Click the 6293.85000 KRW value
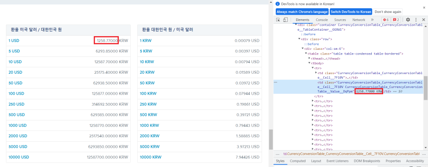 click(x=112, y=51)
